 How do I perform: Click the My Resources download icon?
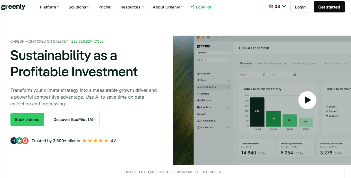(x=198, y=121)
